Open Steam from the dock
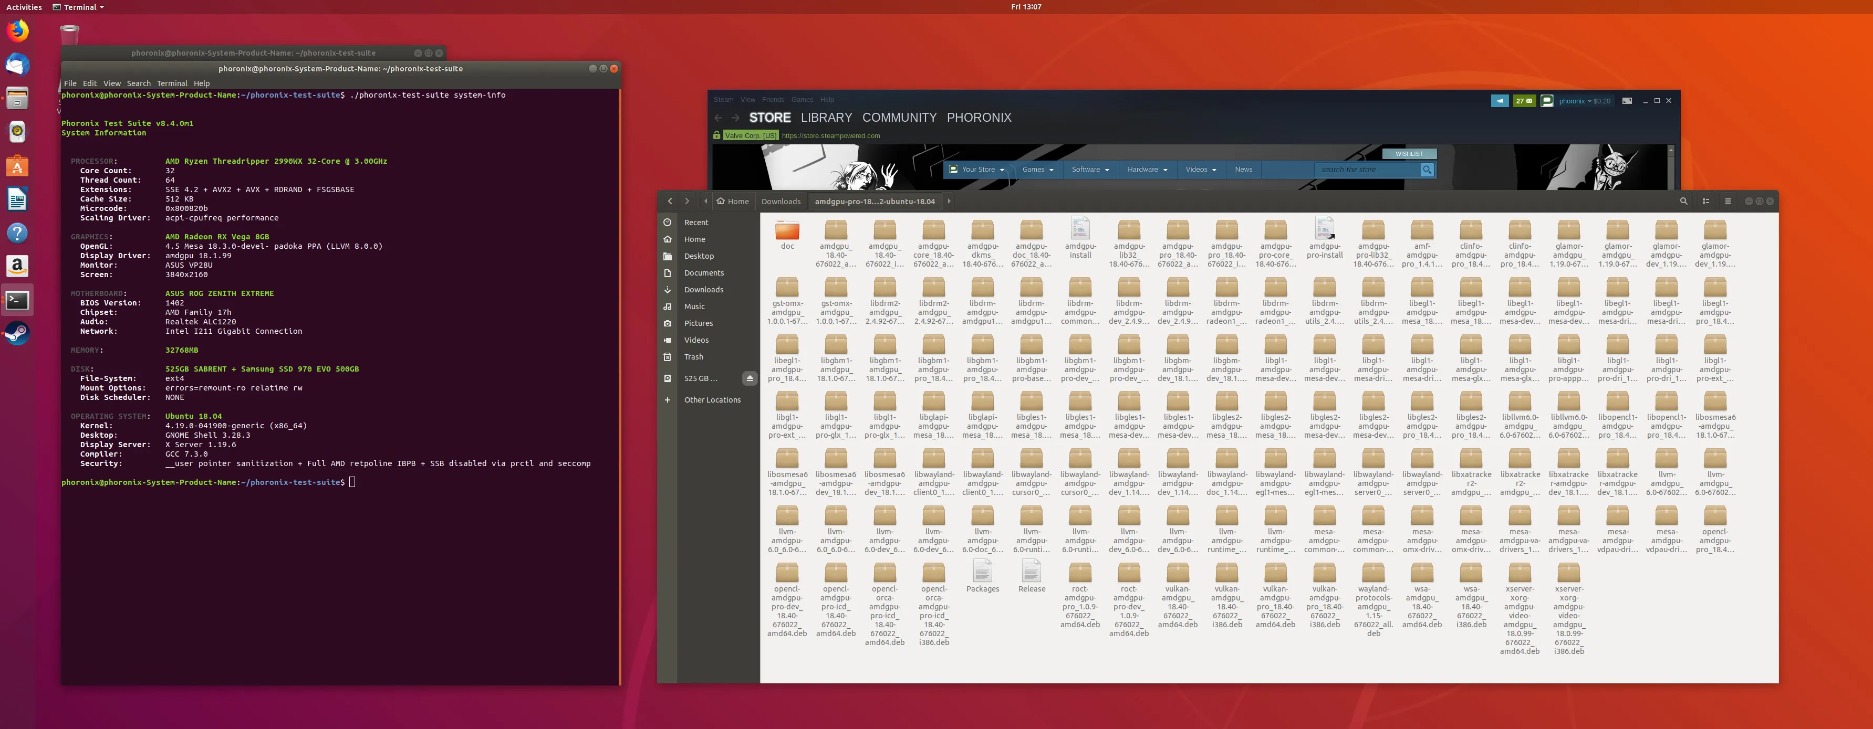The image size is (1873, 729). [x=17, y=334]
